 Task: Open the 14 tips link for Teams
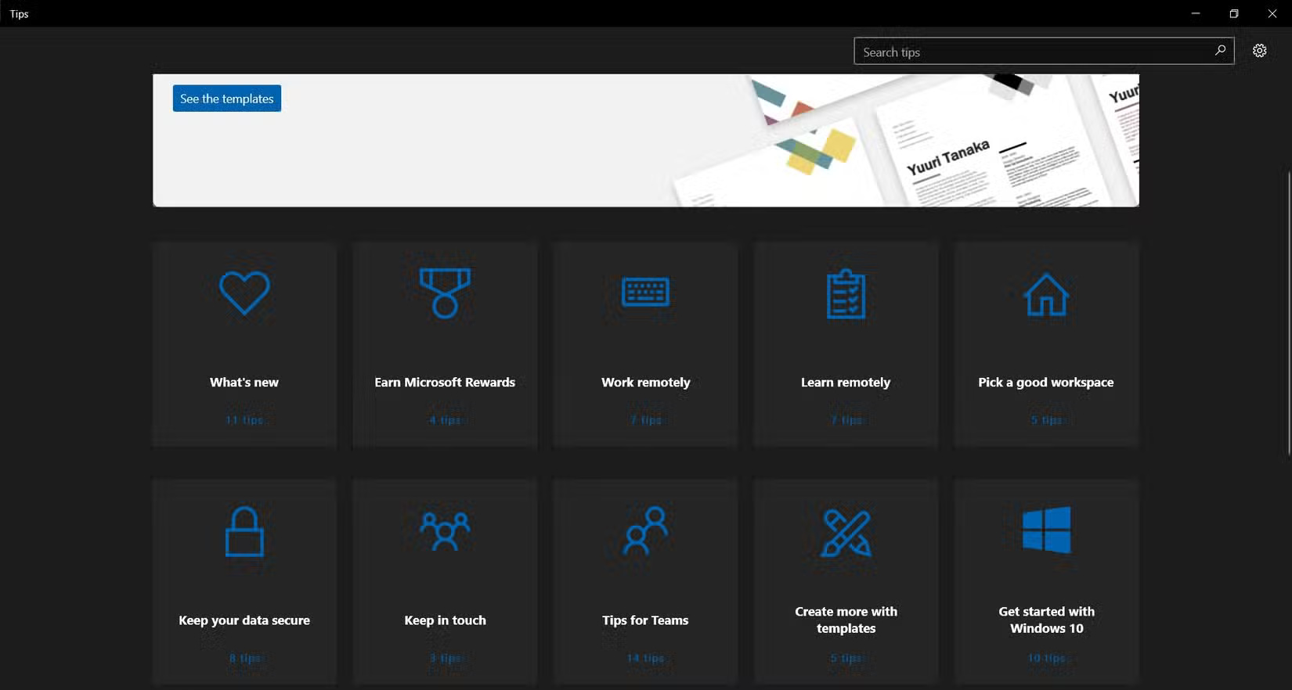pos(645,658)
